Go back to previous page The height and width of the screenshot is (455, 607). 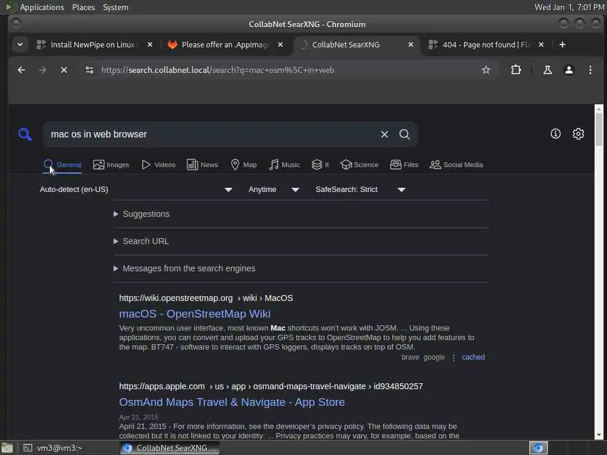point(21,70)
